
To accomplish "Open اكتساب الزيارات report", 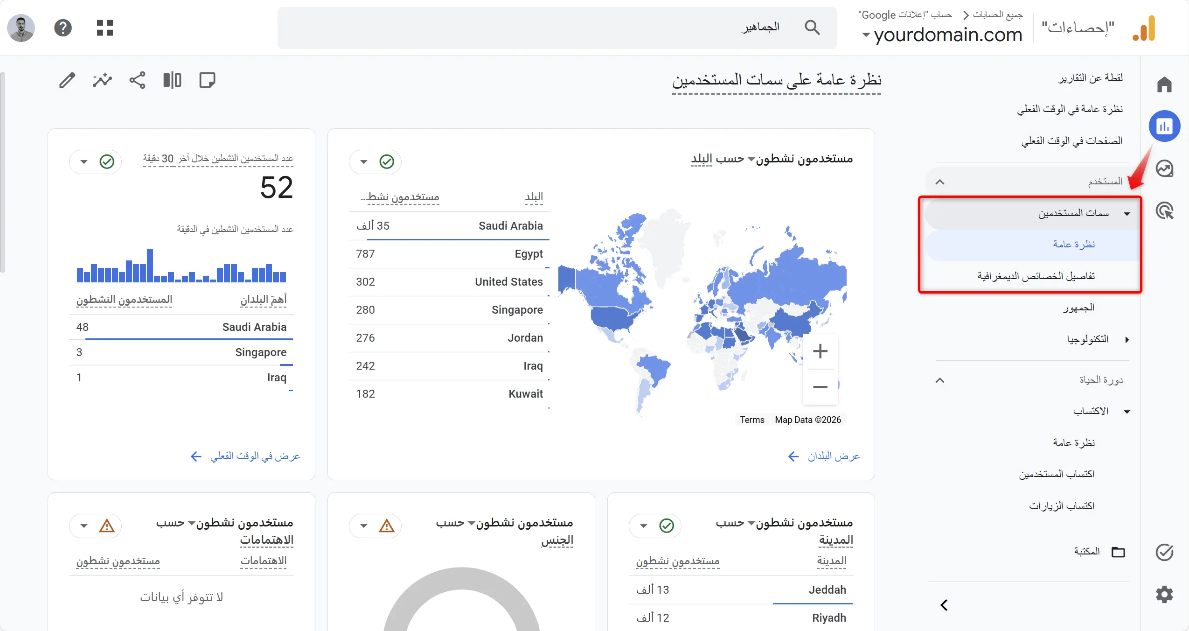I will coord(1062,506).
